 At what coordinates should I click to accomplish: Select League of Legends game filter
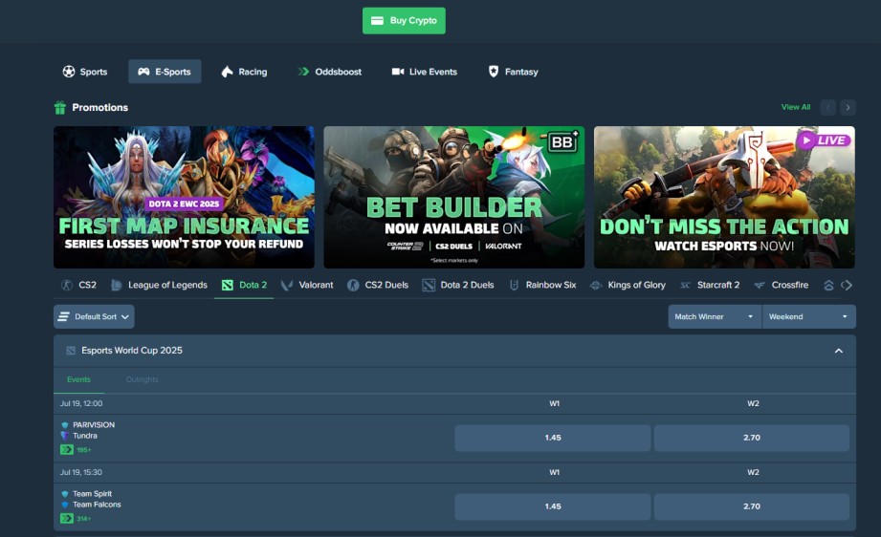point(160,285)
